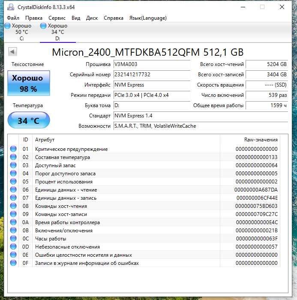297x300 pixels.
Task: Select row Составная температура
Action: (x=144, y=157)
